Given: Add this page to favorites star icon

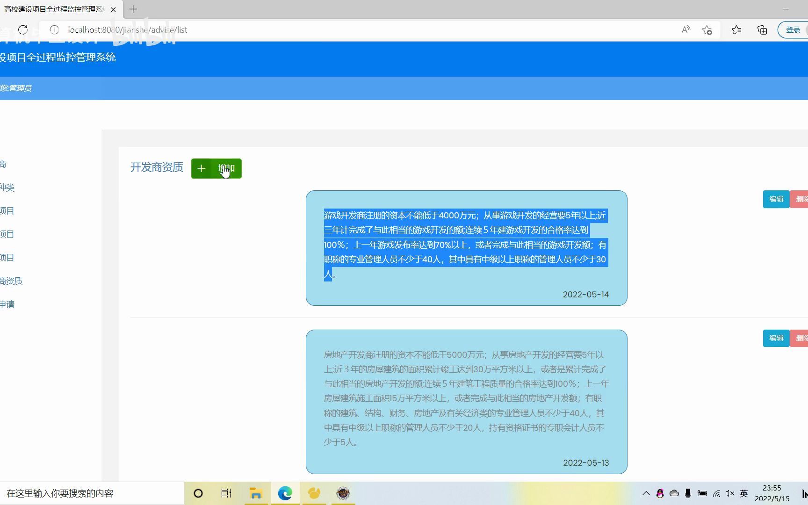Looking at the screenshot, I should 707,30.
